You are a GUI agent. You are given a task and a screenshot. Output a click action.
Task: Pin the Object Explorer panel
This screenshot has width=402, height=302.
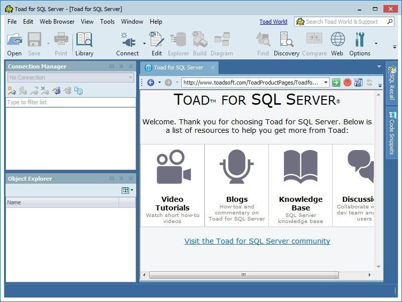pos(121,179)
